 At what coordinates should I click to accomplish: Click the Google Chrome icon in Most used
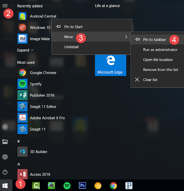point(22,73)
